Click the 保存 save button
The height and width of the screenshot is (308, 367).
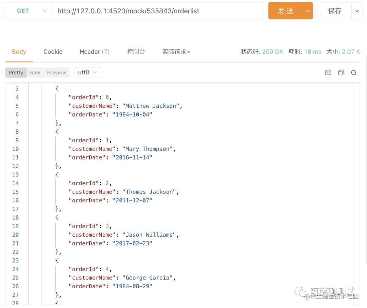point(335,11)
